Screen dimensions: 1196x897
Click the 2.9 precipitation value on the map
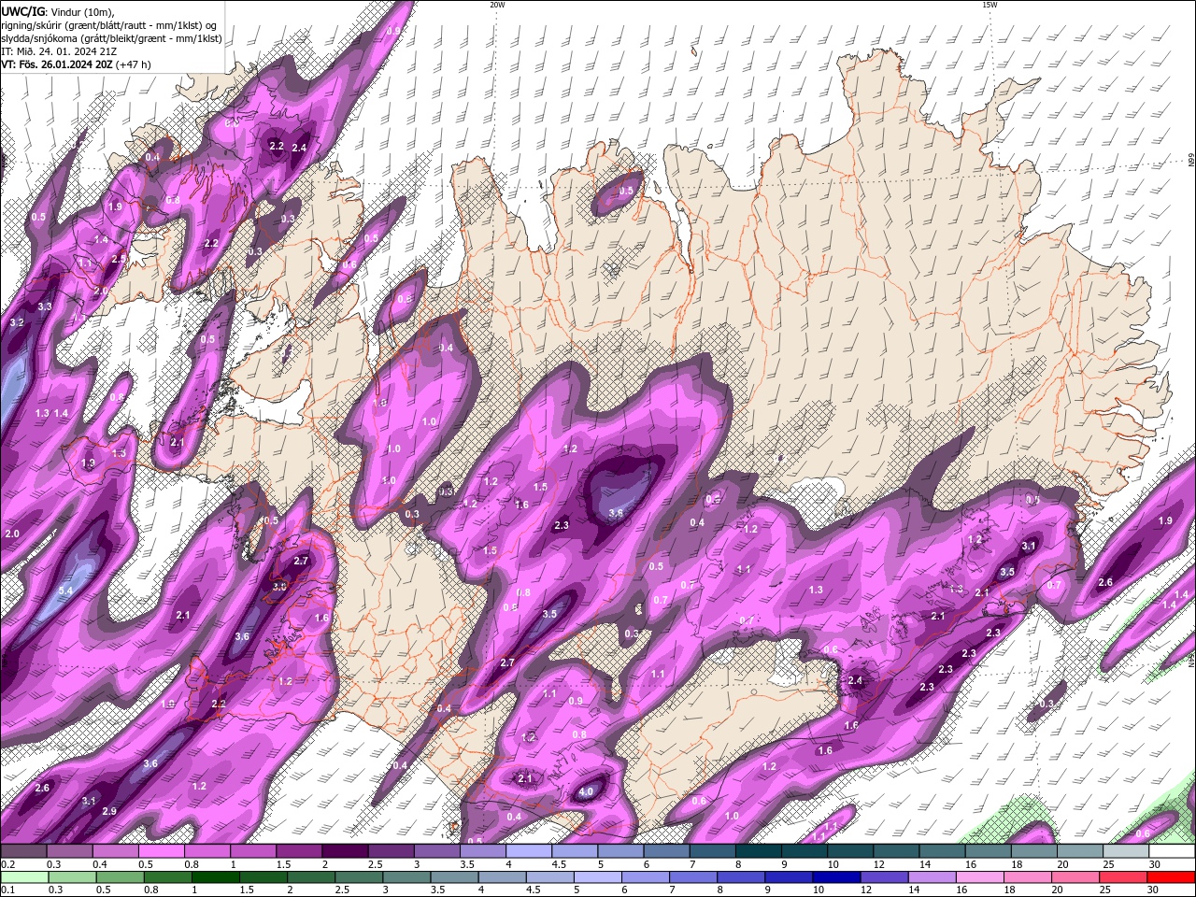[x=109, y=811]
